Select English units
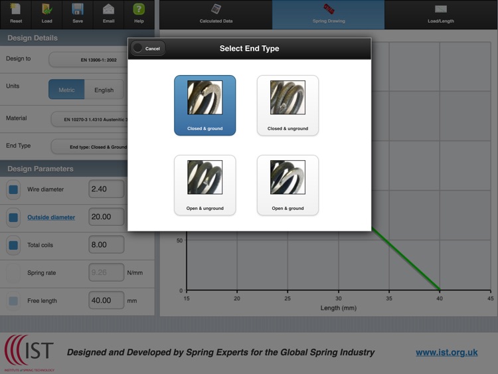The width and height of the screenshot is (498, 374). tap(104, 90)
